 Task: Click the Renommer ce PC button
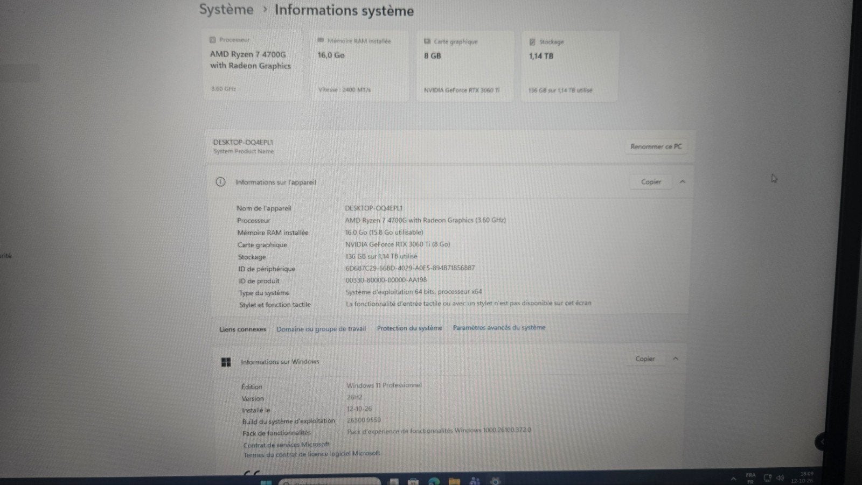656,146
